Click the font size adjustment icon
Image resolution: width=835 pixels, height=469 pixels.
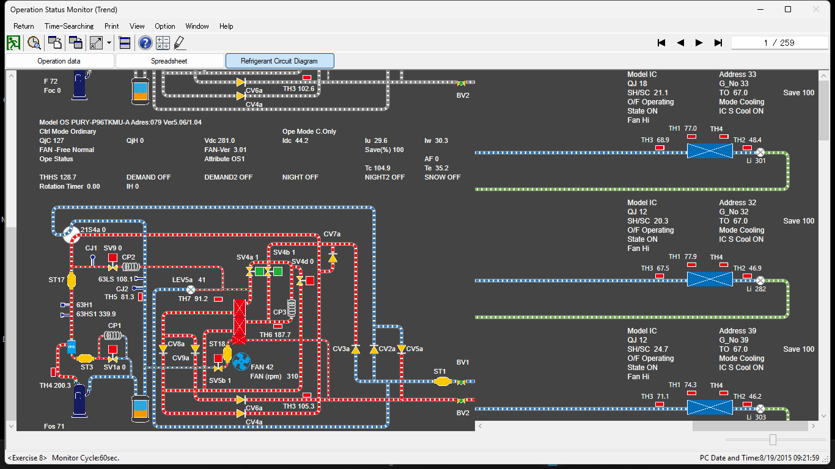click(x=97, y=43)
